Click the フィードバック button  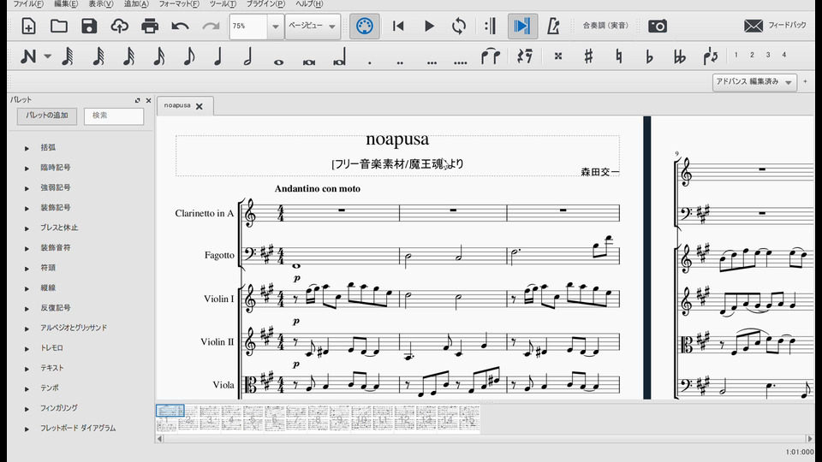click(x=775, y=26)
